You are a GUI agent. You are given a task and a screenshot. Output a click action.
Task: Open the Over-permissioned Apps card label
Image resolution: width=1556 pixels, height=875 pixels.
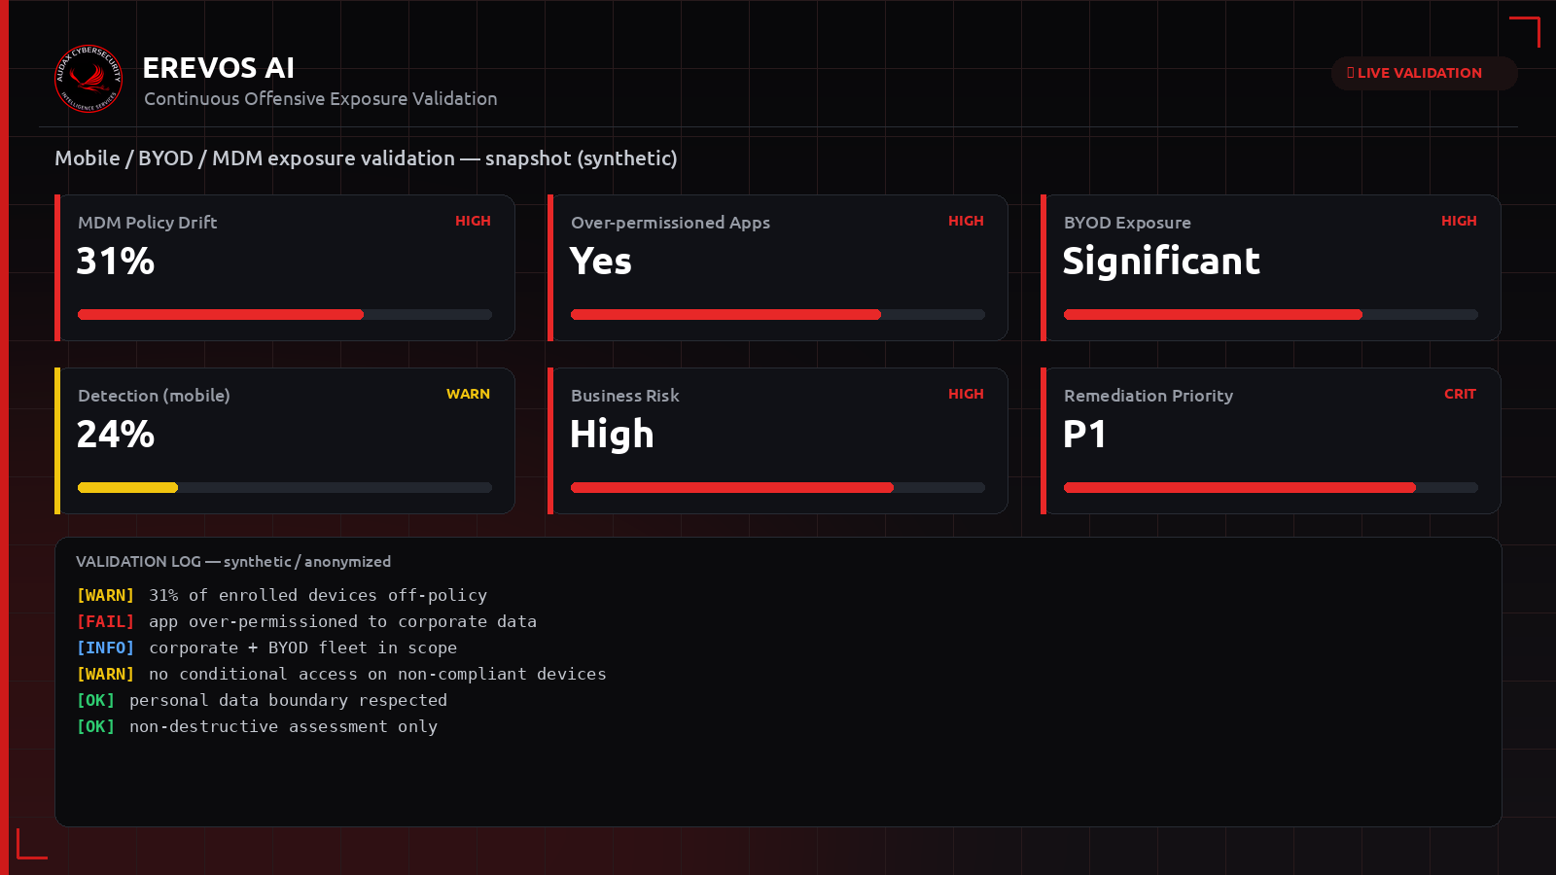tap(670, 223)
